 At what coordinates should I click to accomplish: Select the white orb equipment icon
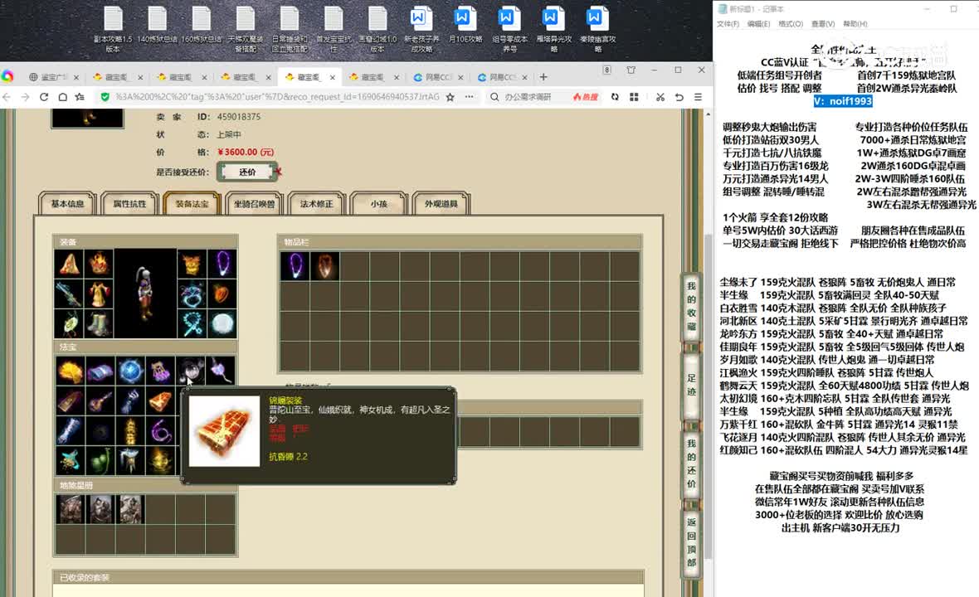pyautogui.click(x=222, y=323)
